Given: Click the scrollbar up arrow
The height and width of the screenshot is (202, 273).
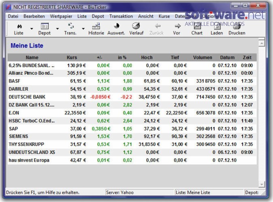Looking at the screenshot, I should point(262,43).
